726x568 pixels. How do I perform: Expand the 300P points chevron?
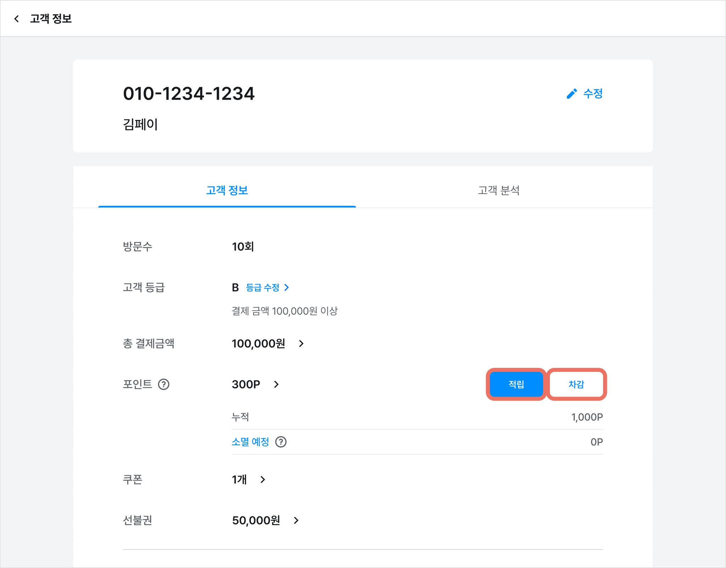click(x=277, y=384)
